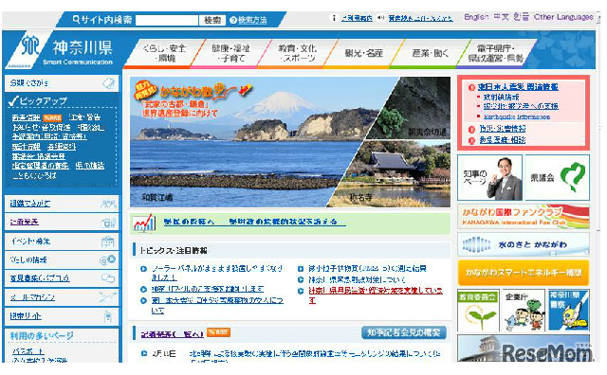This screenshot has width=607, height=375.
Task: Open the 教育・文化・スポーツ tab
Action: 297,53
